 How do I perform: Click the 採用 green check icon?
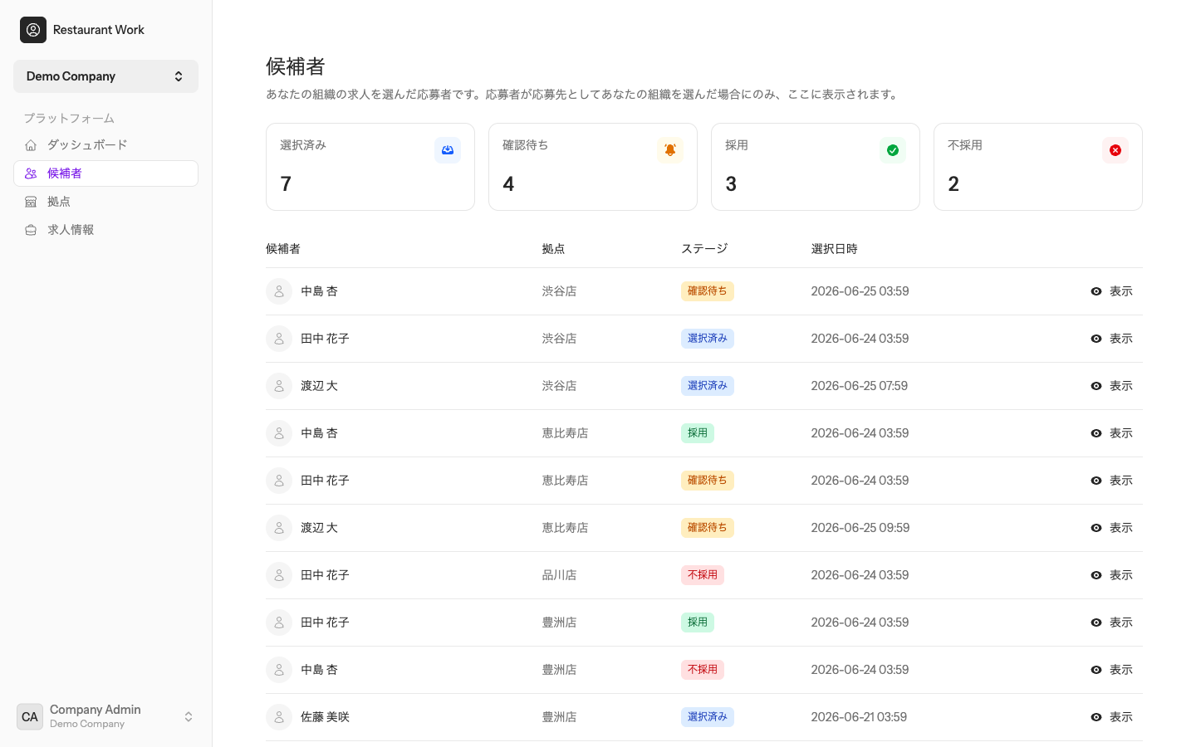point(893,150)
